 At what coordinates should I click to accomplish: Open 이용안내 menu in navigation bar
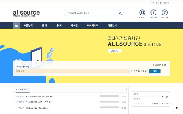pos(112,25)
